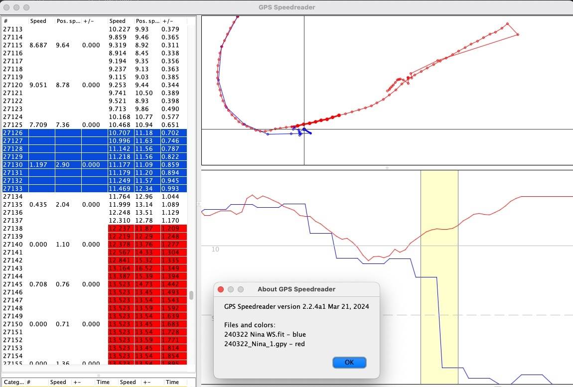This screenshot has height=387, width=573.
Task: Select row 27125 in the data table
Action: (15, 125)
